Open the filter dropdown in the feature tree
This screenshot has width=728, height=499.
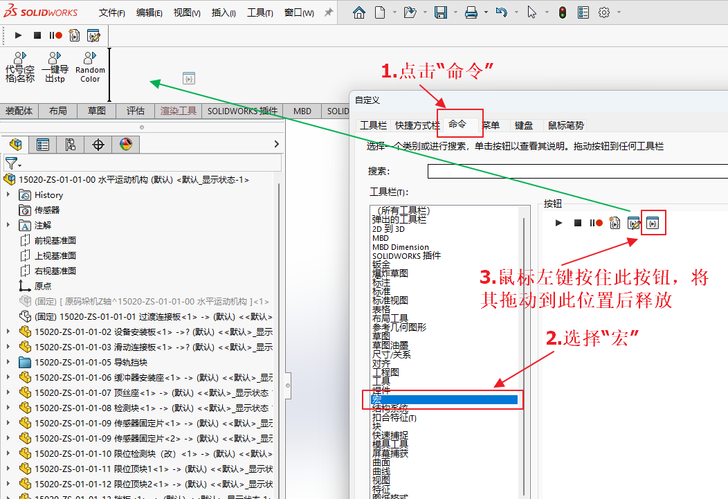click(13, 163)
